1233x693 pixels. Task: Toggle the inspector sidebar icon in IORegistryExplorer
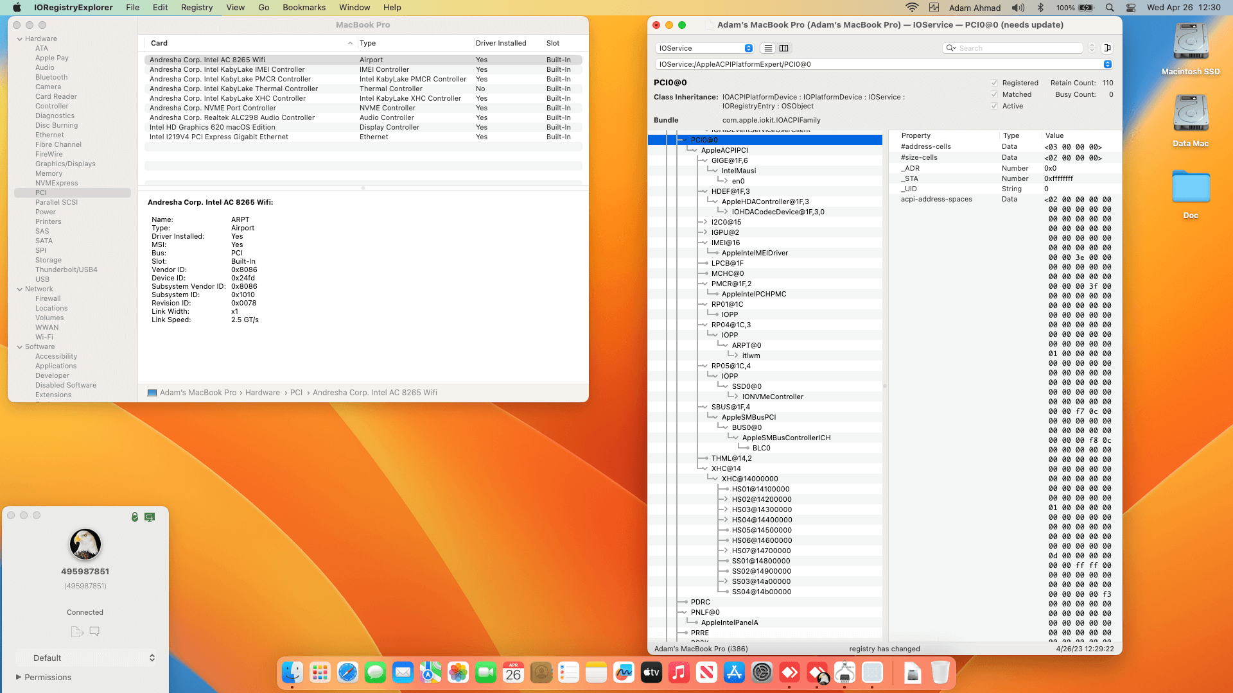(1107, 48)
